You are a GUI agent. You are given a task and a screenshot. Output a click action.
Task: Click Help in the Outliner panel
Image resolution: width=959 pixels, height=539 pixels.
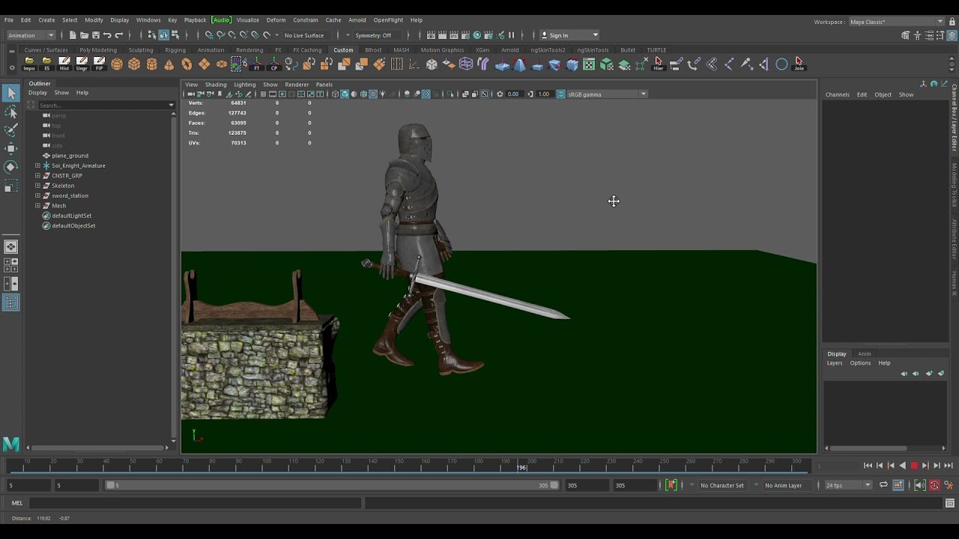point(82,93)
